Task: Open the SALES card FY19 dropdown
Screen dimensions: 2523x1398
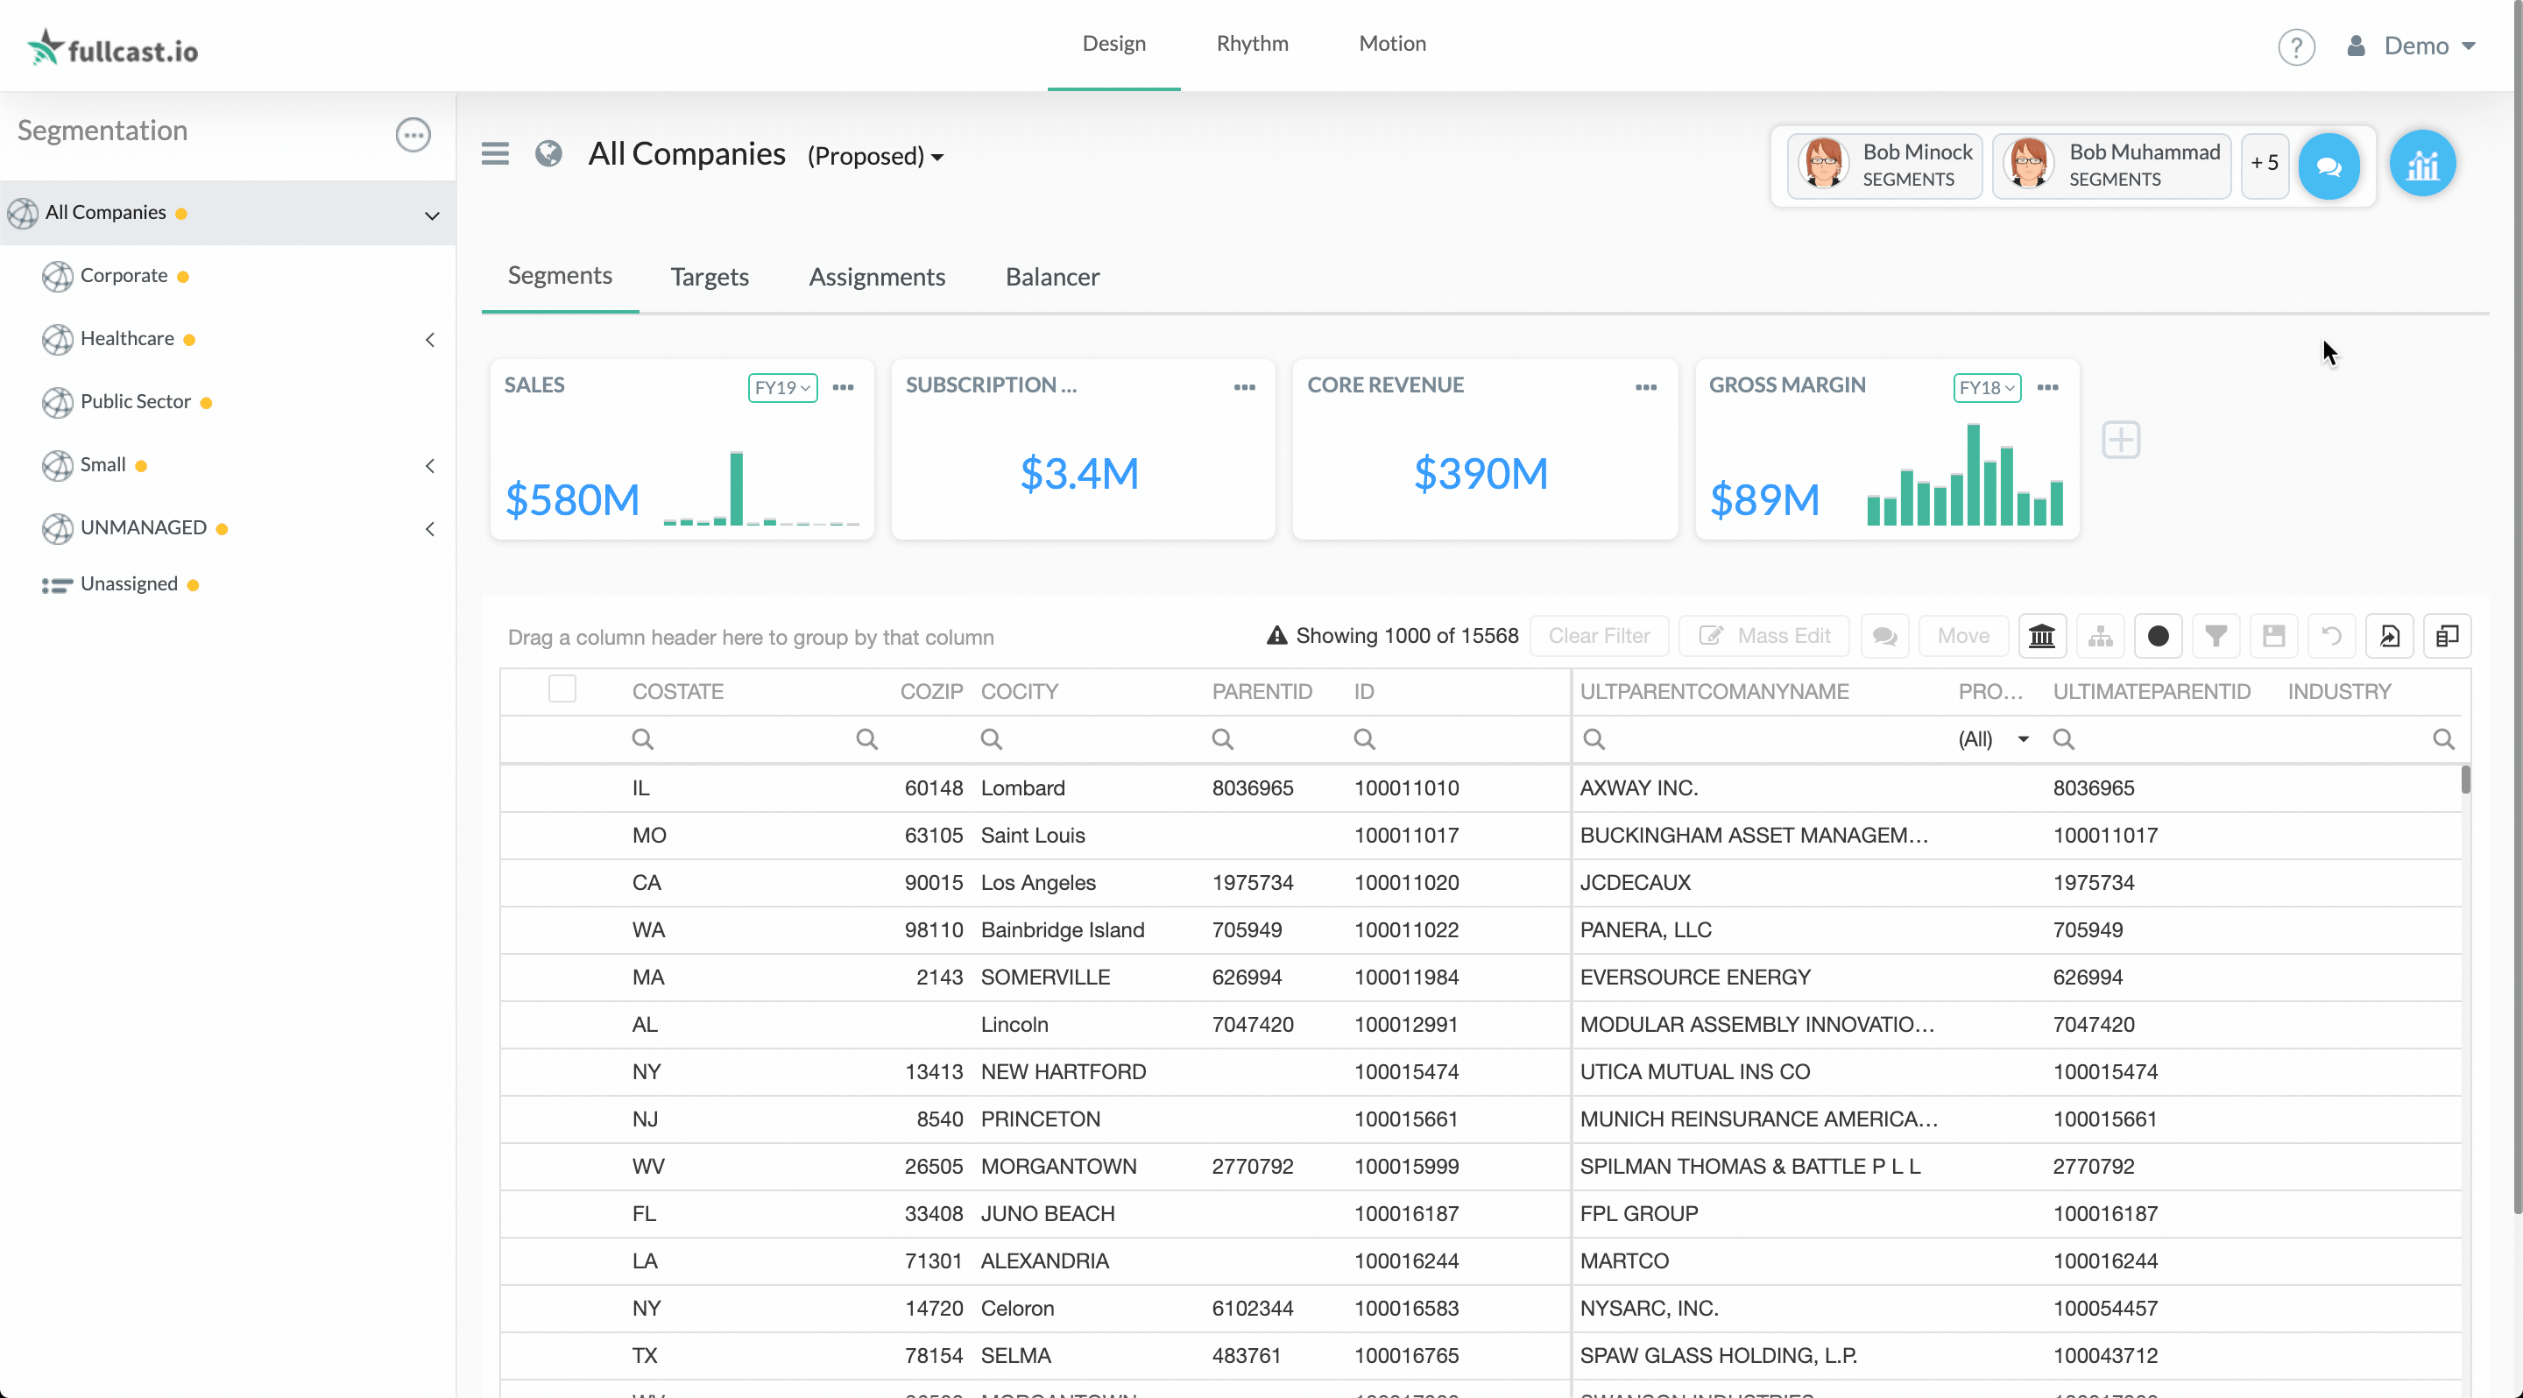Action: (x=781, y=388)
